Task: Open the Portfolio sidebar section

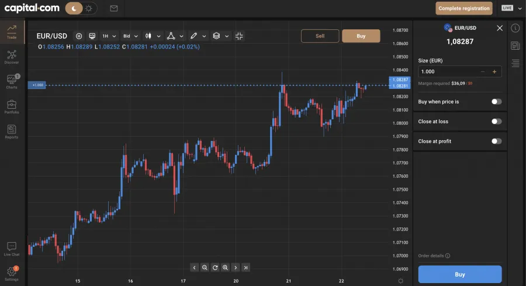Action: pos(12,107)
